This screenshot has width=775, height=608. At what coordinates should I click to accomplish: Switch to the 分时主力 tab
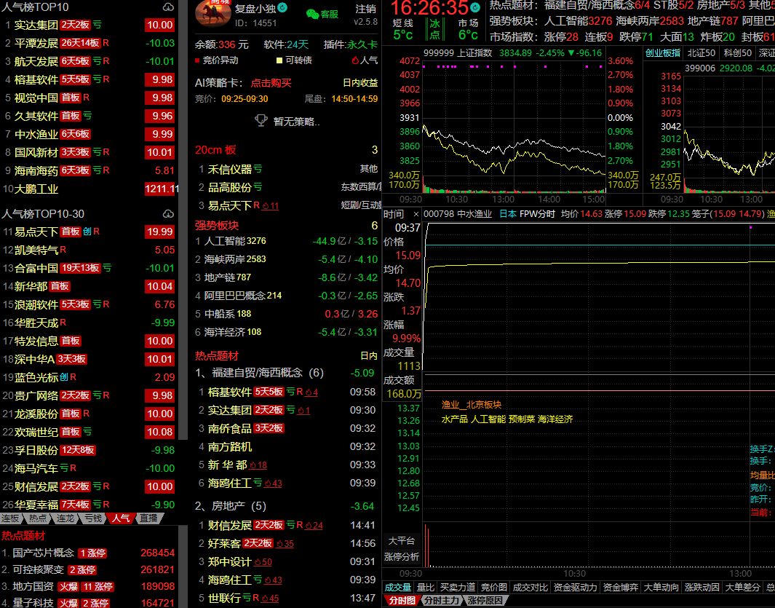[442, 601]
